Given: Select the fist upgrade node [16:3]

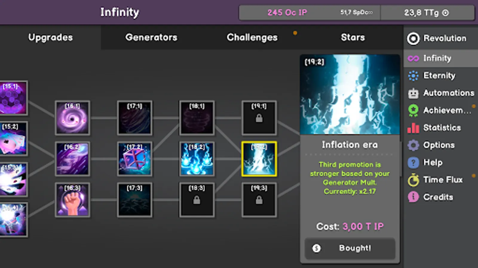Looking at the screenshot, I should point(72,200).
